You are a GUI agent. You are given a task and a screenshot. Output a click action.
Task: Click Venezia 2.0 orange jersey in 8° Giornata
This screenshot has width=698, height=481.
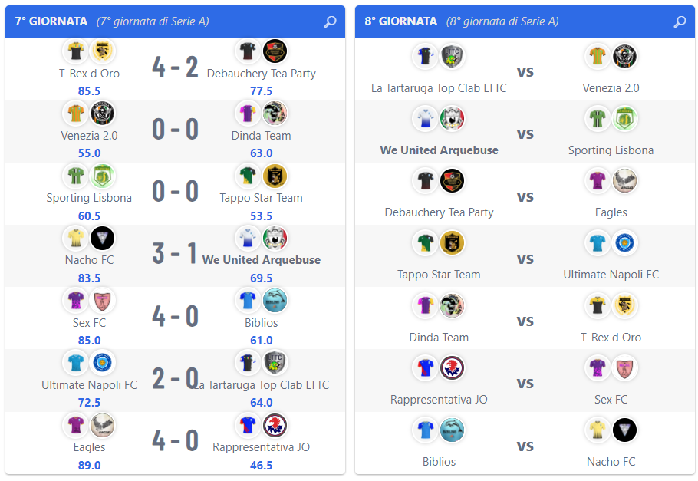598,56
